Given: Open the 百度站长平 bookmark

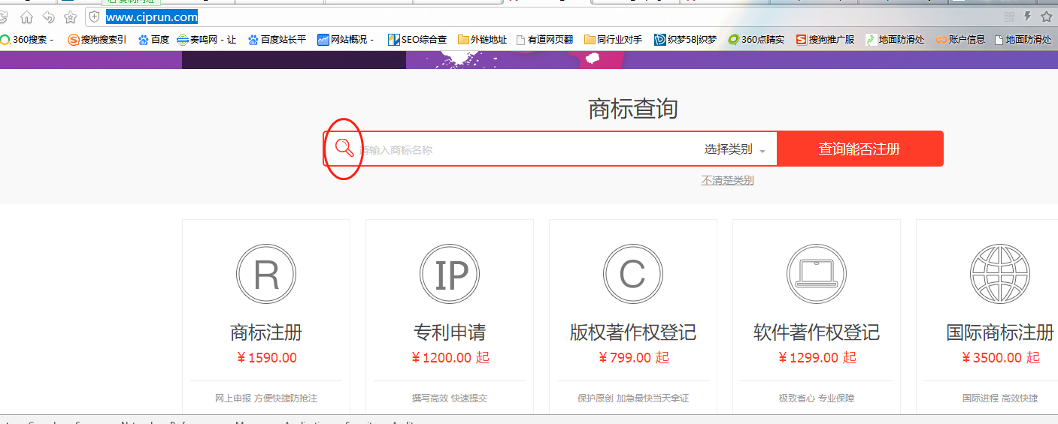Looking at the screenshot, I should pos(277,40).
